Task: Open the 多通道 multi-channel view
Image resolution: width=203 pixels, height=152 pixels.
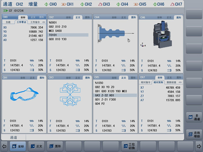Action: [194, 117]
